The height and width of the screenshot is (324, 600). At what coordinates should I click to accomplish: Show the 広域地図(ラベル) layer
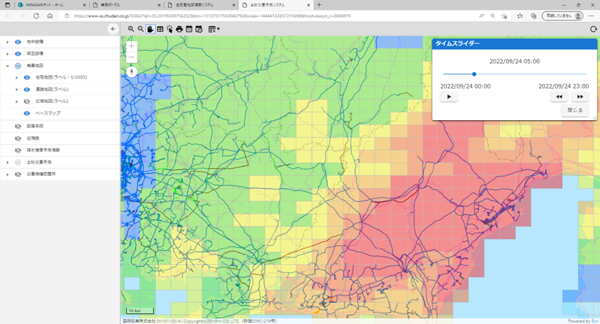[27, 102]
